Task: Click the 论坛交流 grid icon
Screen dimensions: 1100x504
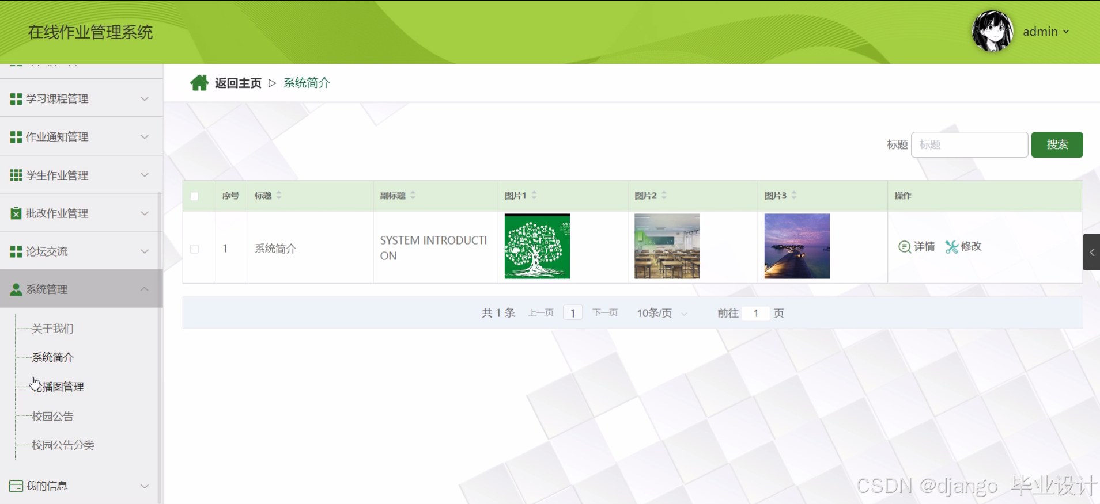Action: tap(16, 251)
